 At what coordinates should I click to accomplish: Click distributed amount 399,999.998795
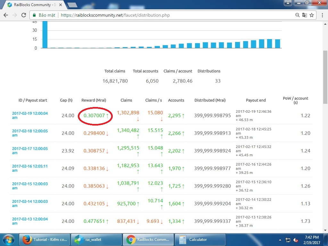tap(213, 115)
